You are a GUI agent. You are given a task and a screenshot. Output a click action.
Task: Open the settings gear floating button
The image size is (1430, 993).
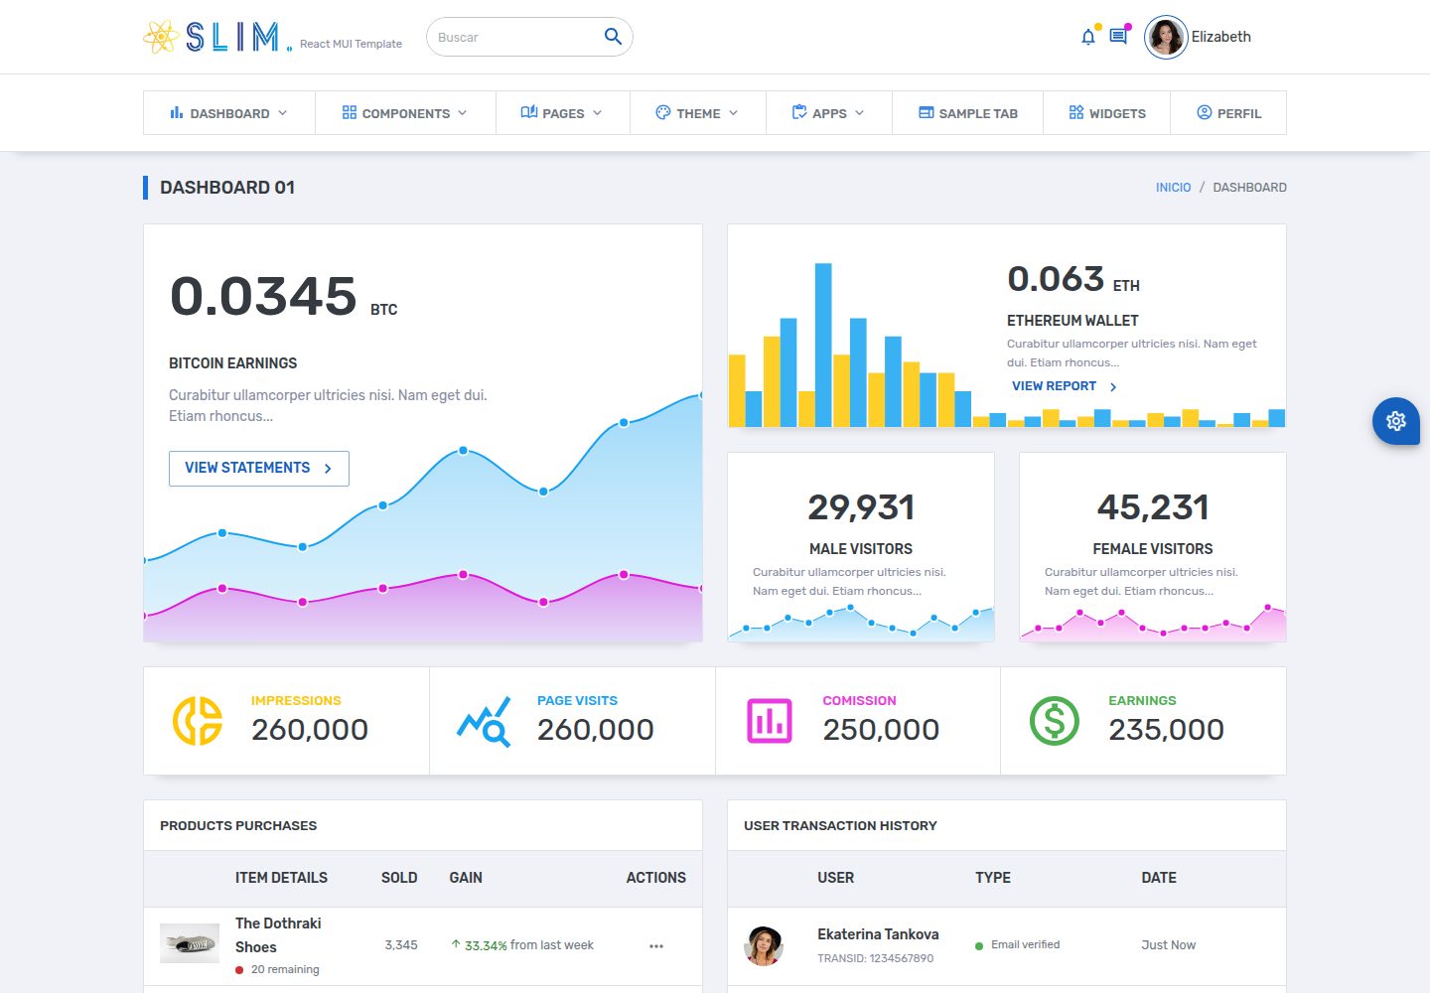click(1396, 421)
